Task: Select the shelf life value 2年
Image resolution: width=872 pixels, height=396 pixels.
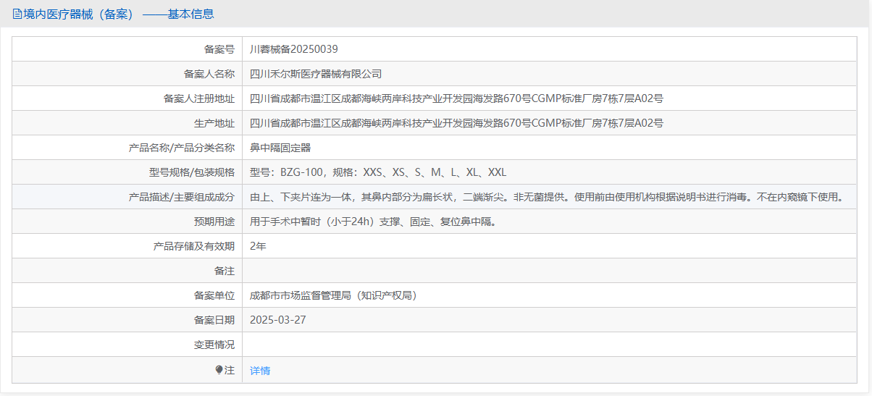Action: pos(258,246)
